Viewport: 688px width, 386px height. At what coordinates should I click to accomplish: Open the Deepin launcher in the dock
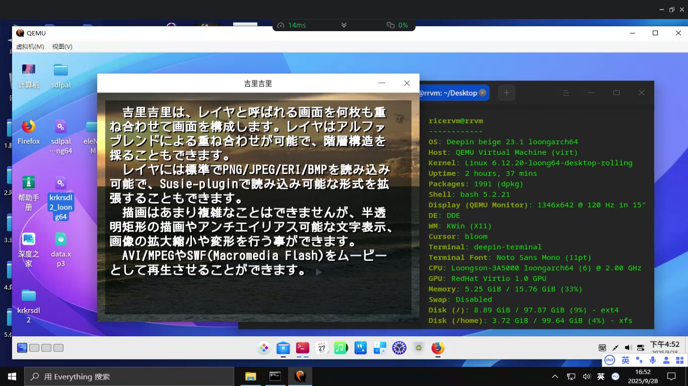(264, 348)
